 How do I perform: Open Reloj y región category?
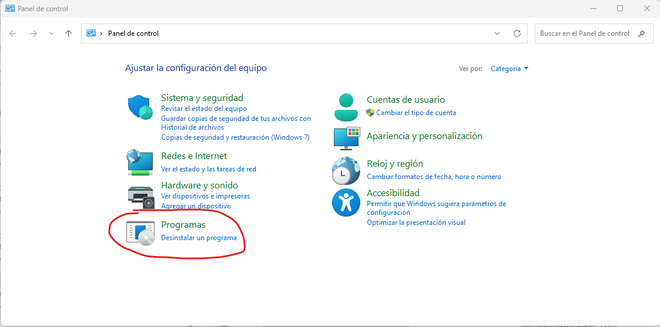click(395, 163)
